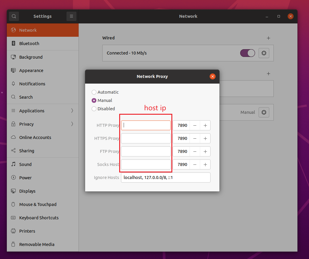Viewport: 309px width, 259px height.
Task: Decrease HTTPS Proxy port with minus button
Action: pyautogui.click(x=195, y=138)
